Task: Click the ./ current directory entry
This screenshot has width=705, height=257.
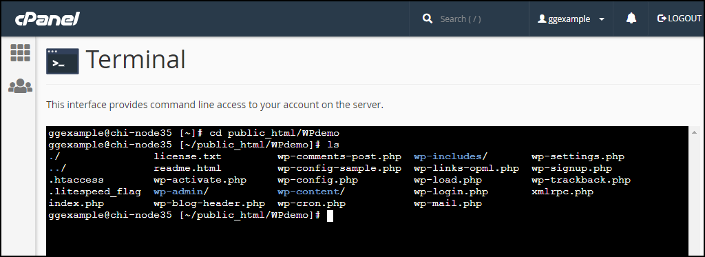Action: pyautogui.click(x=54, y=156)
